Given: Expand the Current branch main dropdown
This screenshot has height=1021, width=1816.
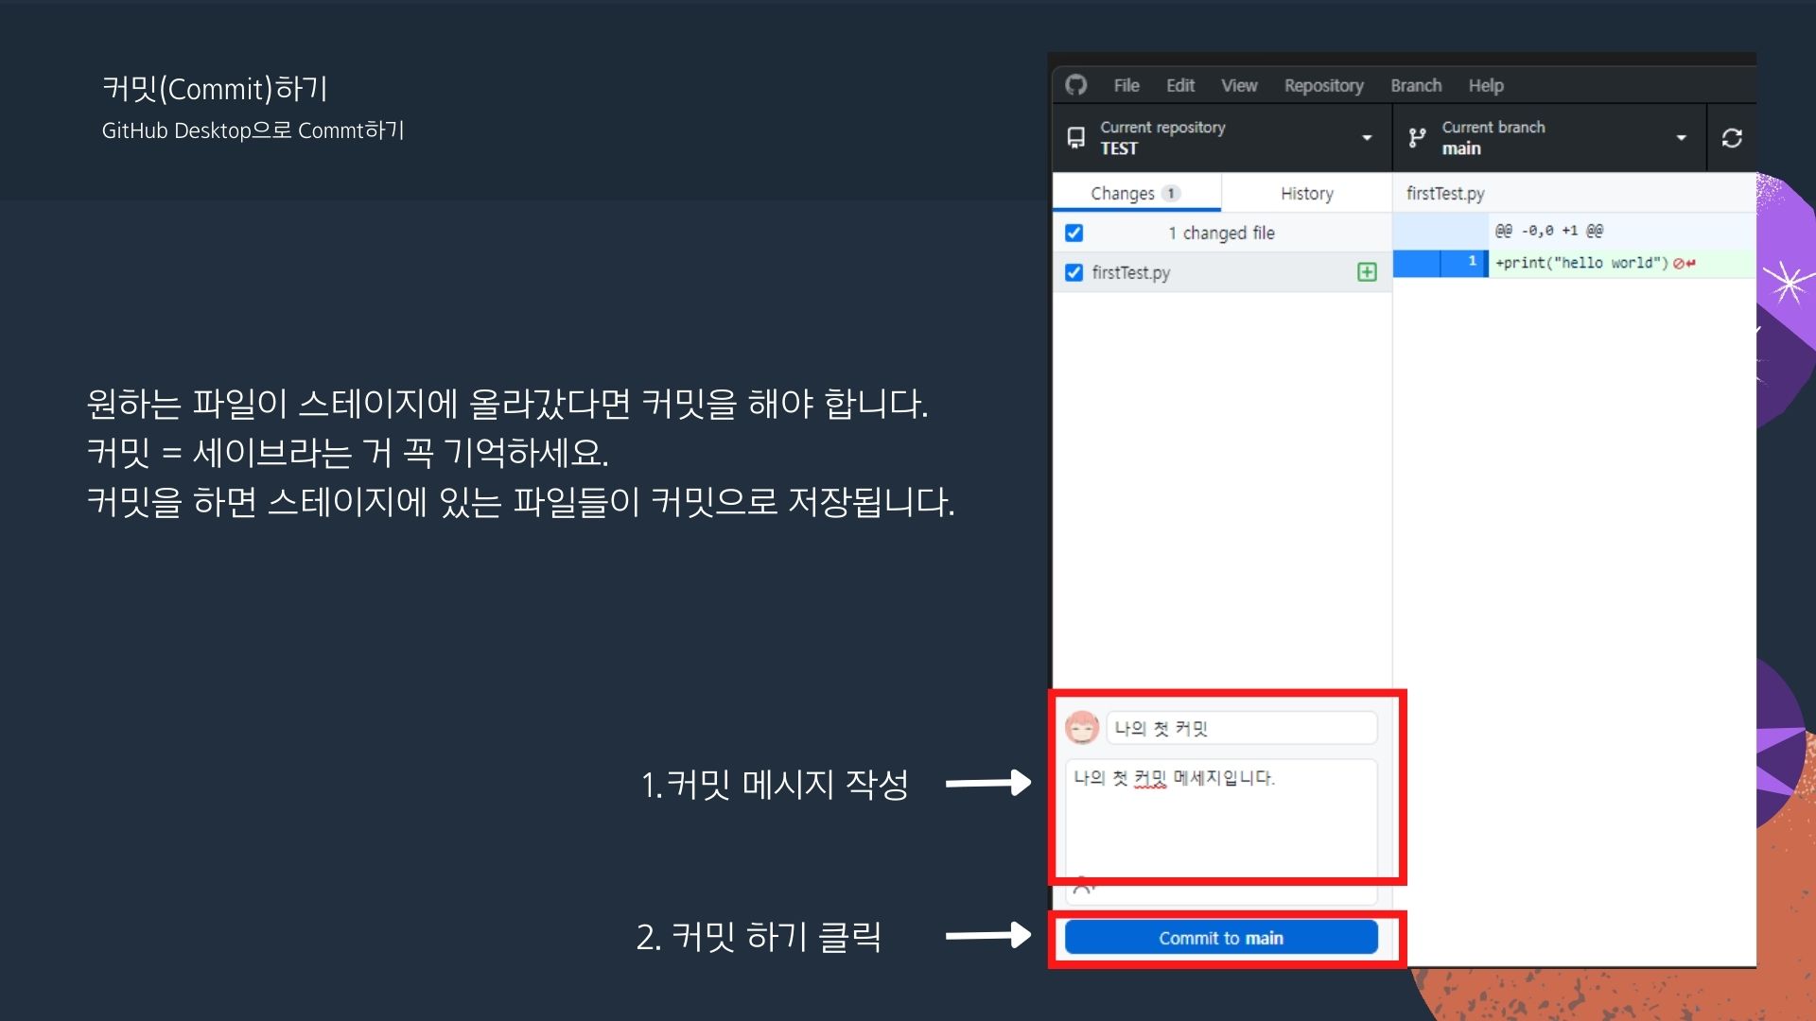Looking at the screenshot, I should pyautogui.click(x=1549, y=138).
